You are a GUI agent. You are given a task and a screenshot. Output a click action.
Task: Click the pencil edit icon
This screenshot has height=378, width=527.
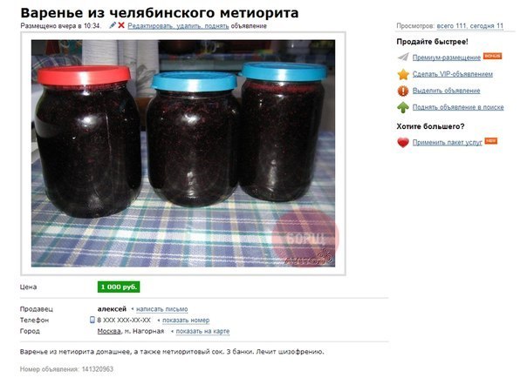point(113,25)
